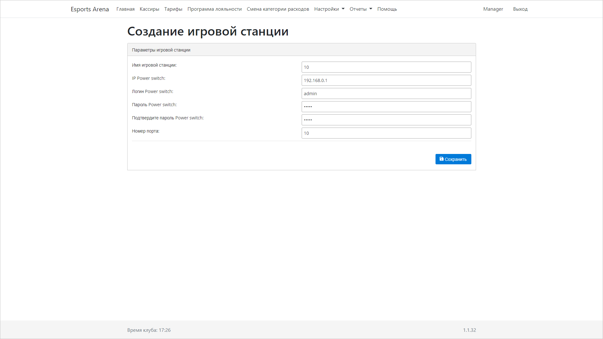Screen dimensions: 603x339
Task: Log out via the Выход link
Action: [x=520, y=9]
